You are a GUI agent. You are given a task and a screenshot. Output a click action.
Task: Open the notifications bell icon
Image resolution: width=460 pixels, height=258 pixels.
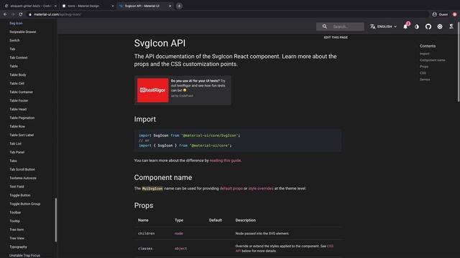pos(405,27)
